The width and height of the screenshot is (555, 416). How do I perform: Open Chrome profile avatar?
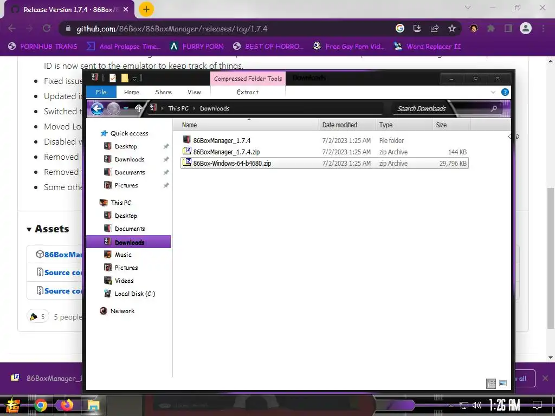(526, 28)
